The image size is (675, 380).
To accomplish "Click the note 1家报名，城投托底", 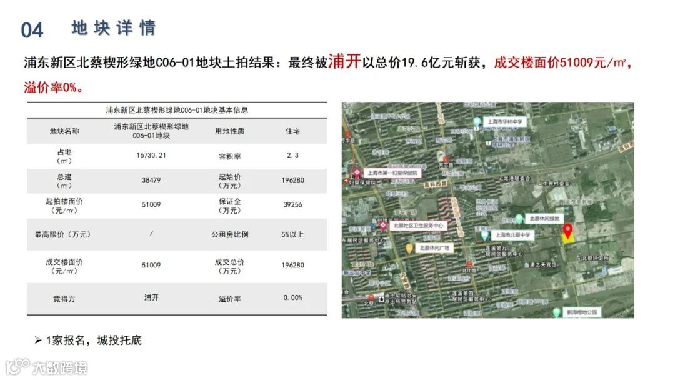I will click(x=94, y=341).
